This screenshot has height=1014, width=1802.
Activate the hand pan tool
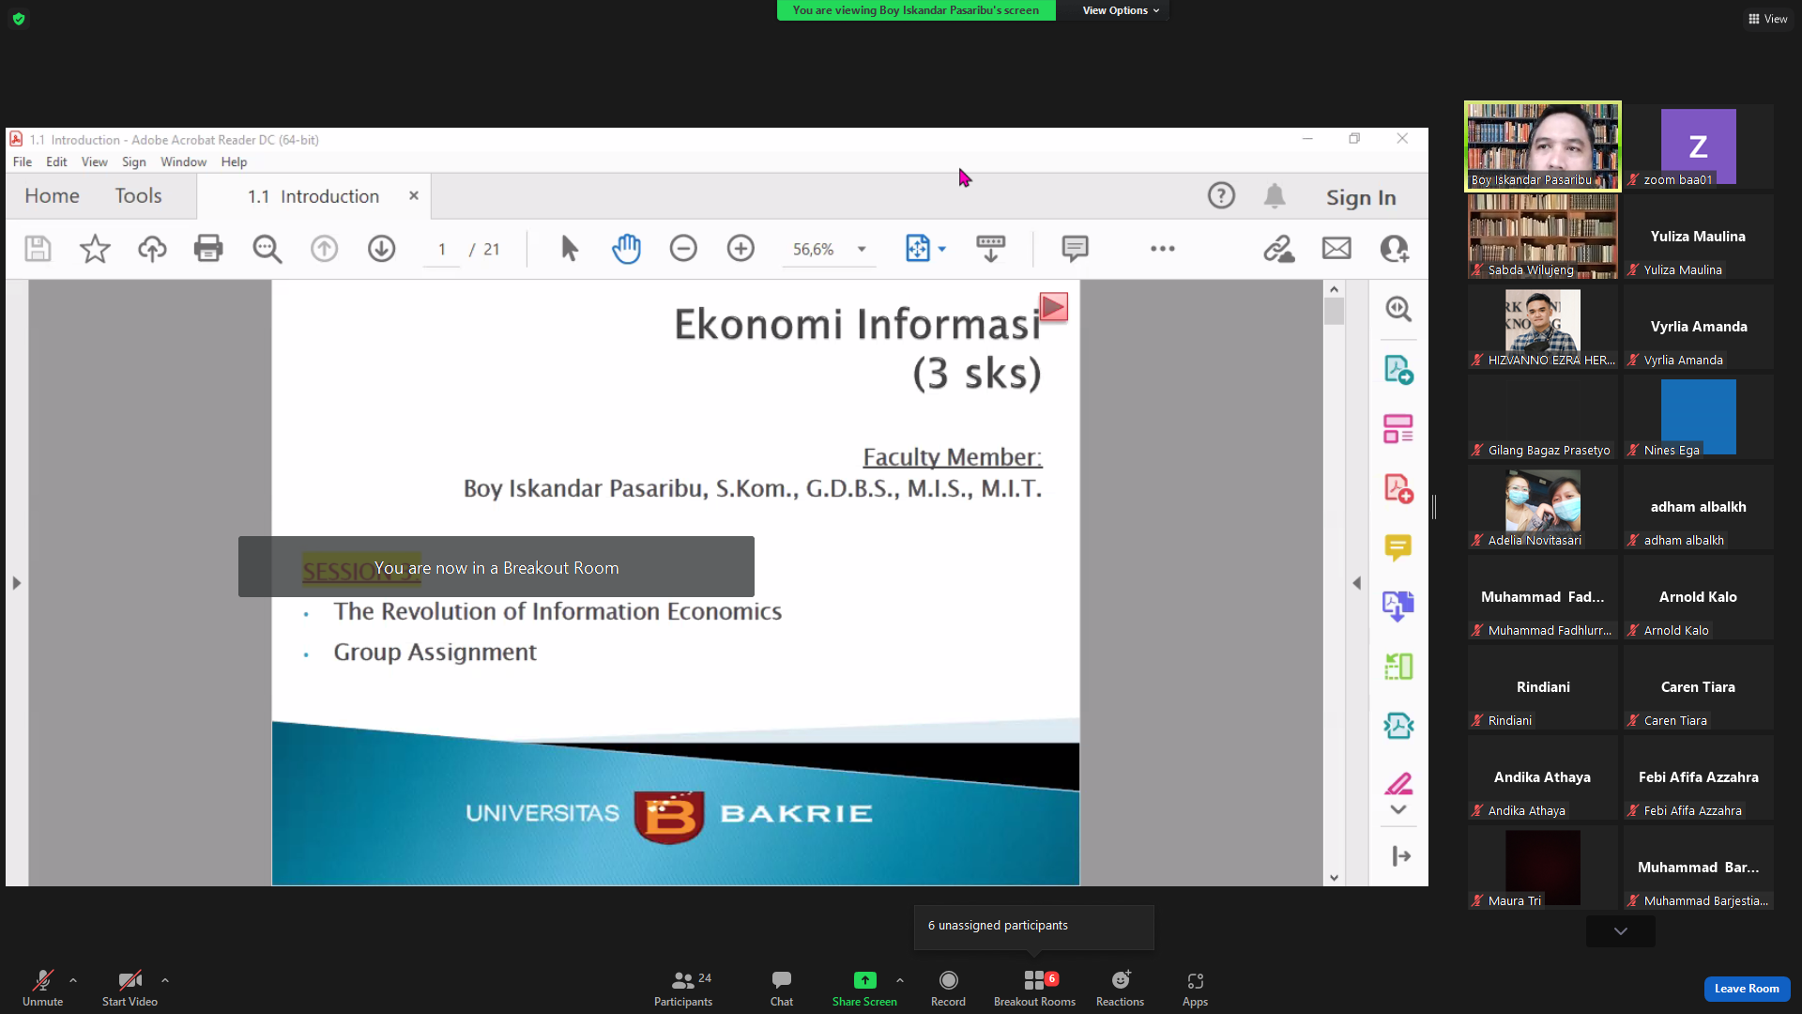coord(626,249)
